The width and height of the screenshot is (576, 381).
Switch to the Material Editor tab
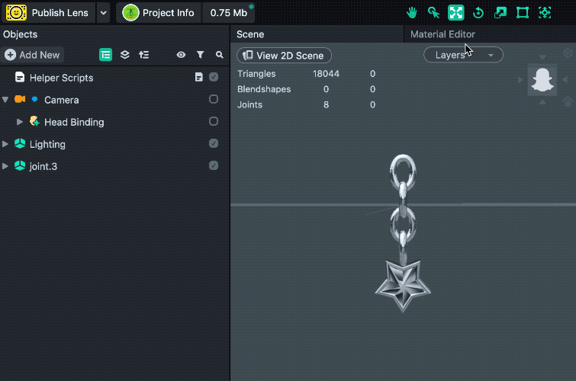click(x=442, y=34)
